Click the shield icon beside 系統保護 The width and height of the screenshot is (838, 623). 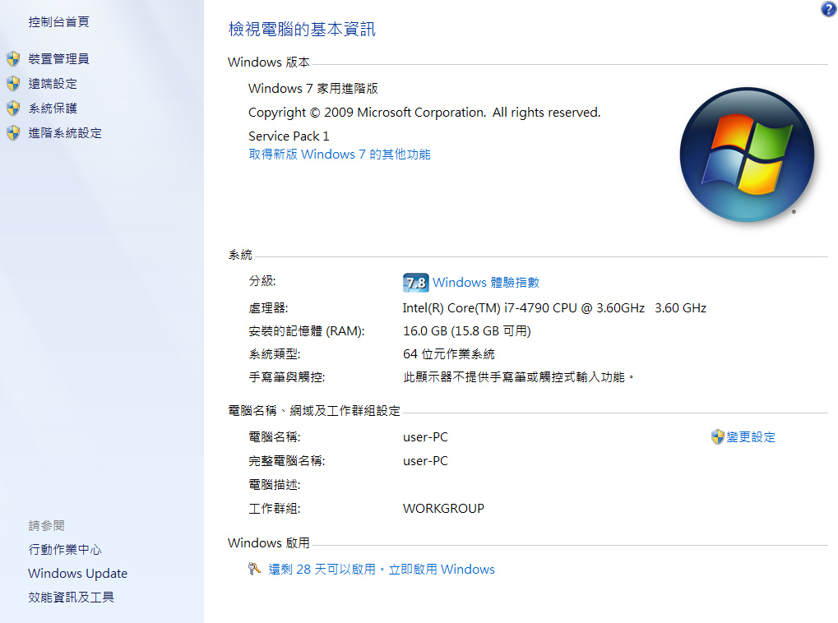click(x=13, y=108)
